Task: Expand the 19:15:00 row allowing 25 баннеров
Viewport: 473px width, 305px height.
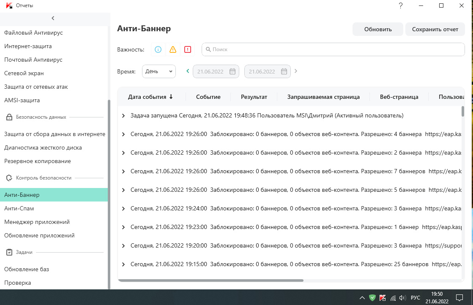Action: tap(123, 264)
